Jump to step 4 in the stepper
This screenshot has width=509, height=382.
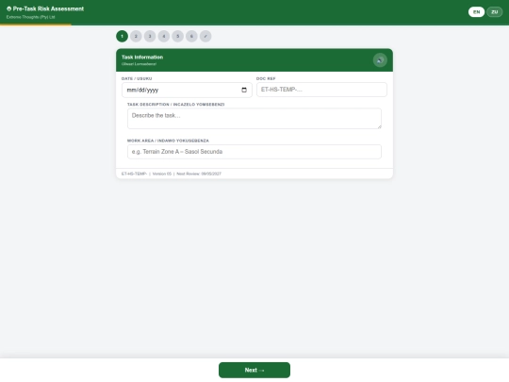tap(164, 36)
